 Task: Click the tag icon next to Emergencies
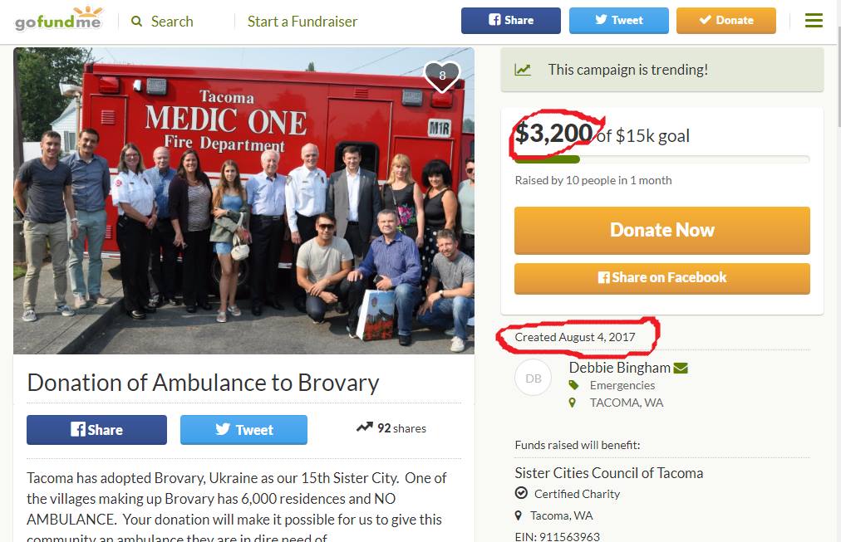point(573,385)
